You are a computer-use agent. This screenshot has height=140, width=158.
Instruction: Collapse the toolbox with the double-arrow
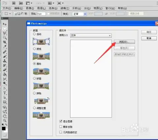[x=3, y=18]
